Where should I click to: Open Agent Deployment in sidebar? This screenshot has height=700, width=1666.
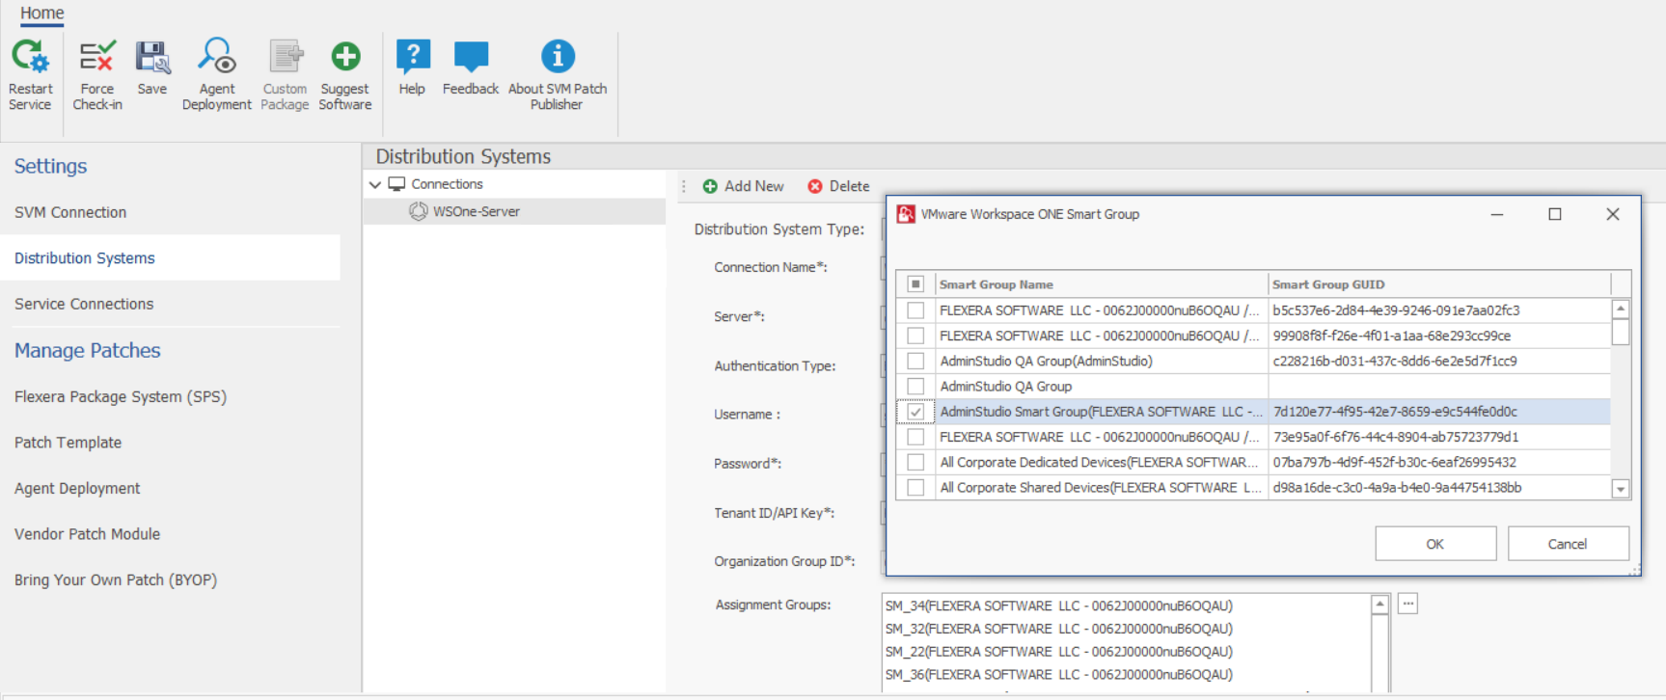coord(77,489)
